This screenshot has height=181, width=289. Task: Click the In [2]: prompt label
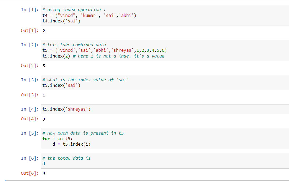30,45
